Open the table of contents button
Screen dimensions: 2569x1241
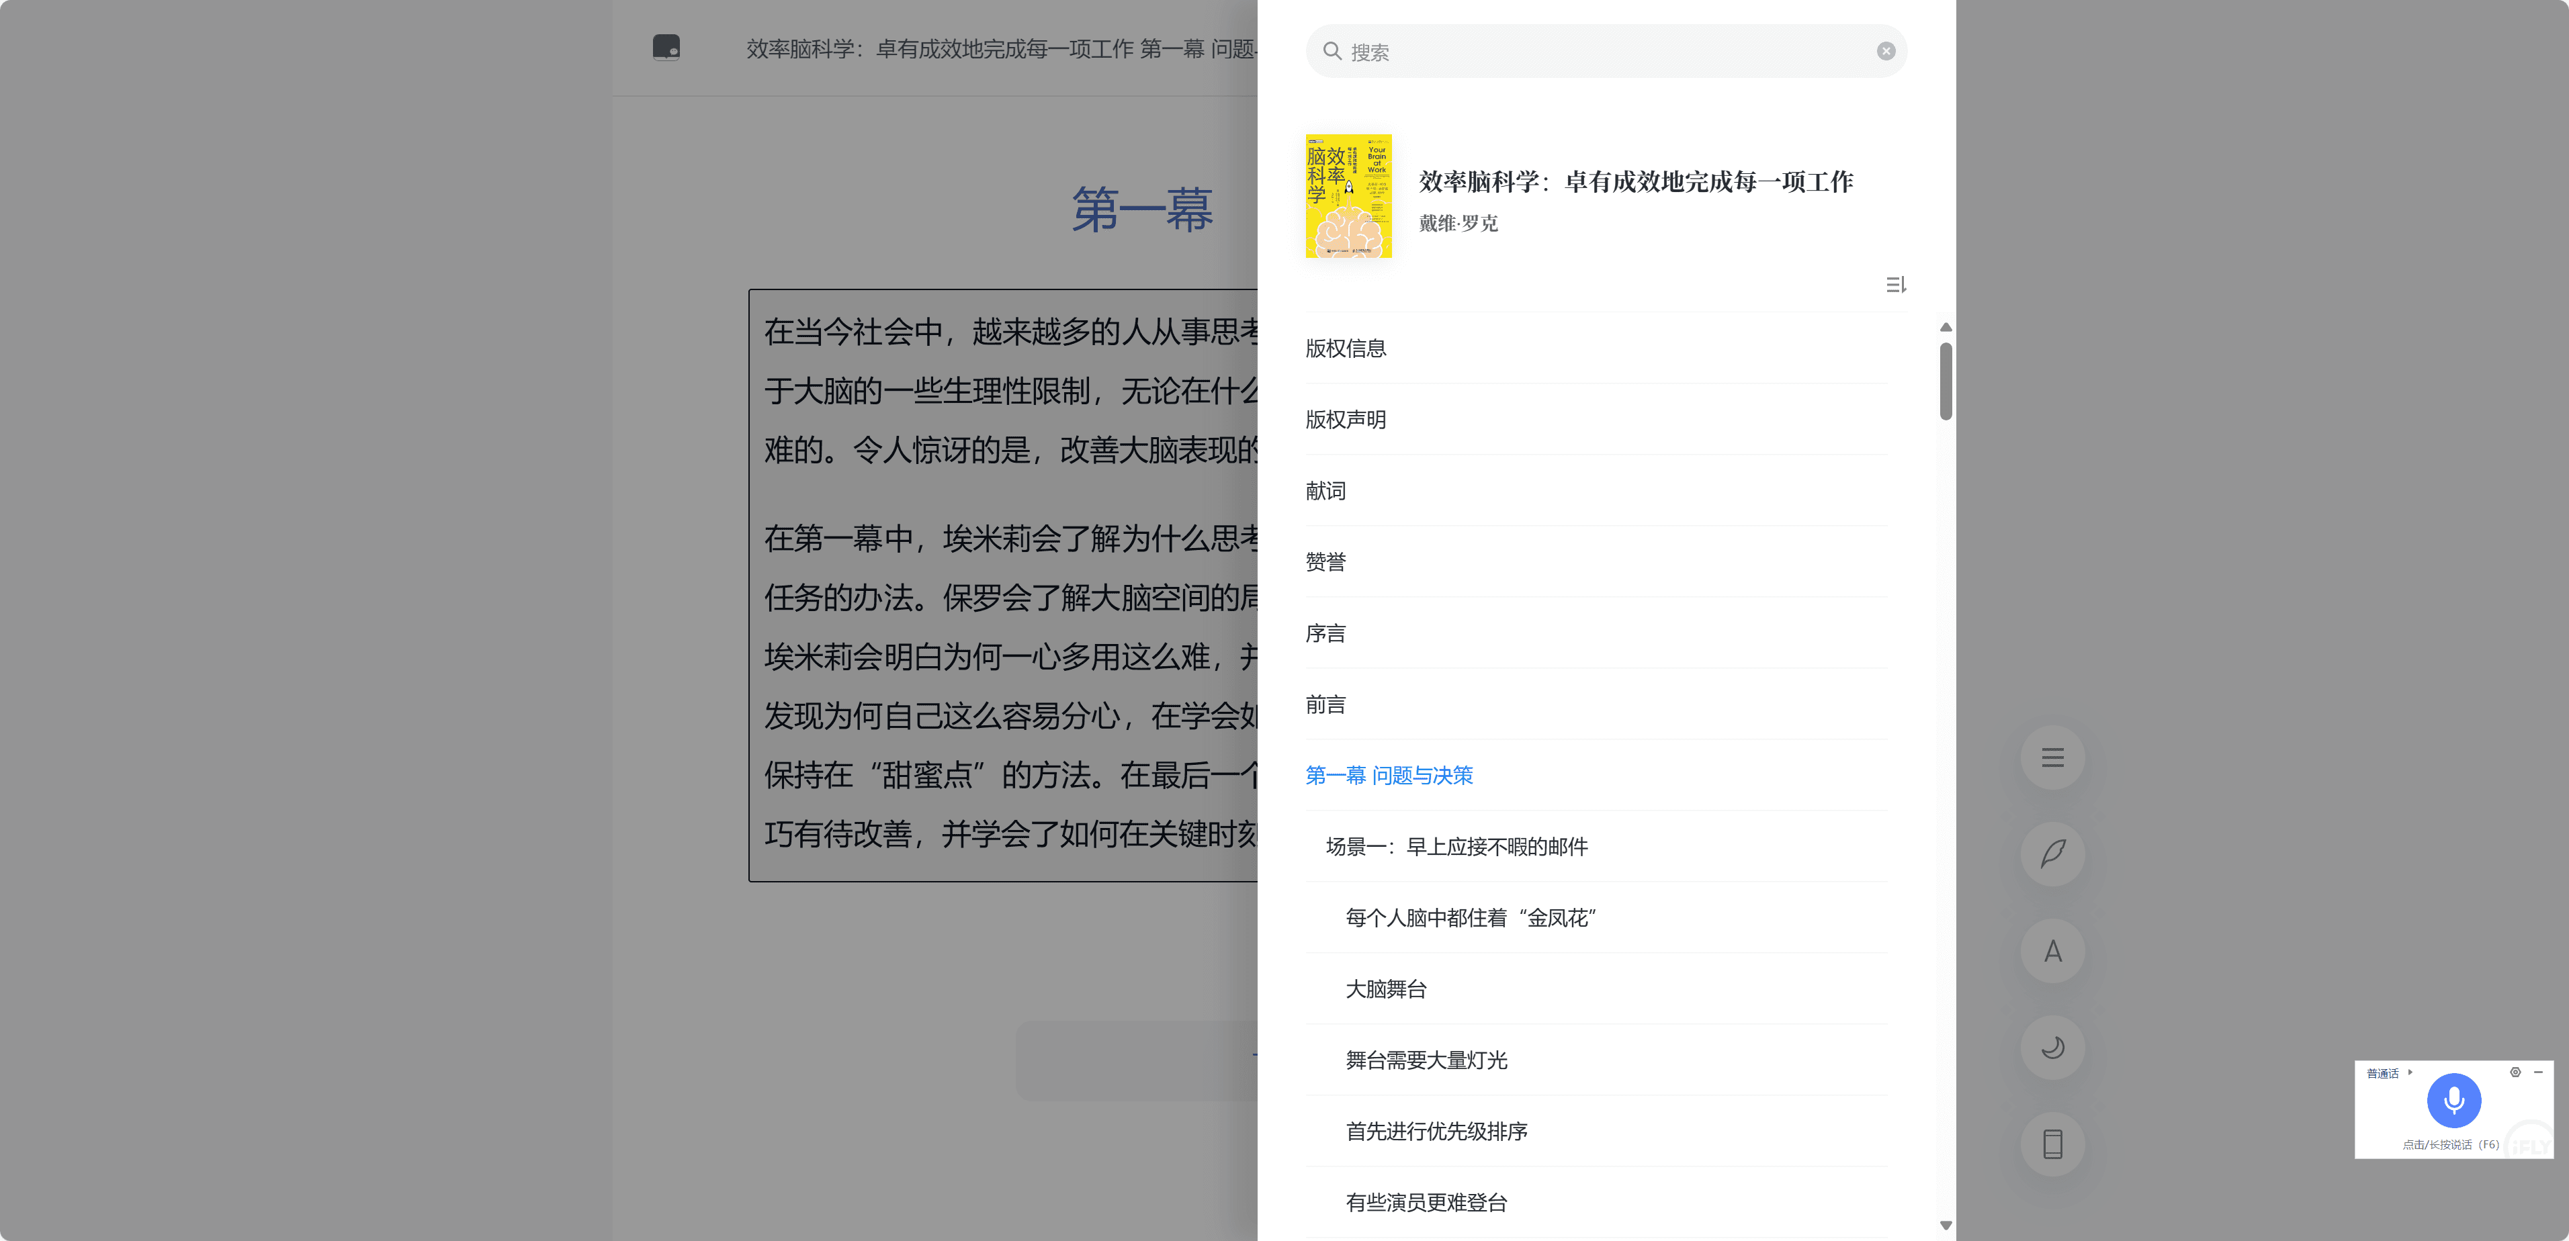(2052, 757)
